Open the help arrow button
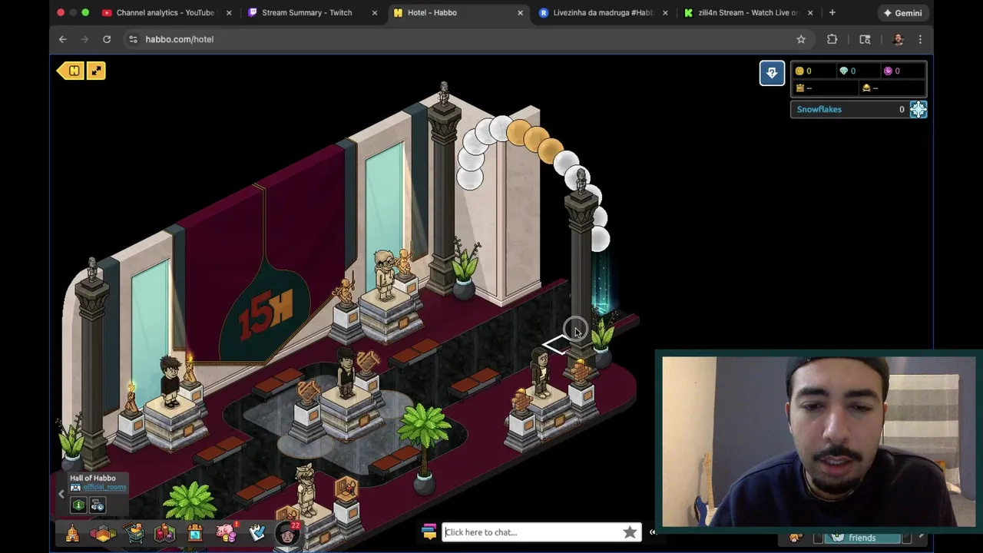The image size is (983, 553). (772, 73)
